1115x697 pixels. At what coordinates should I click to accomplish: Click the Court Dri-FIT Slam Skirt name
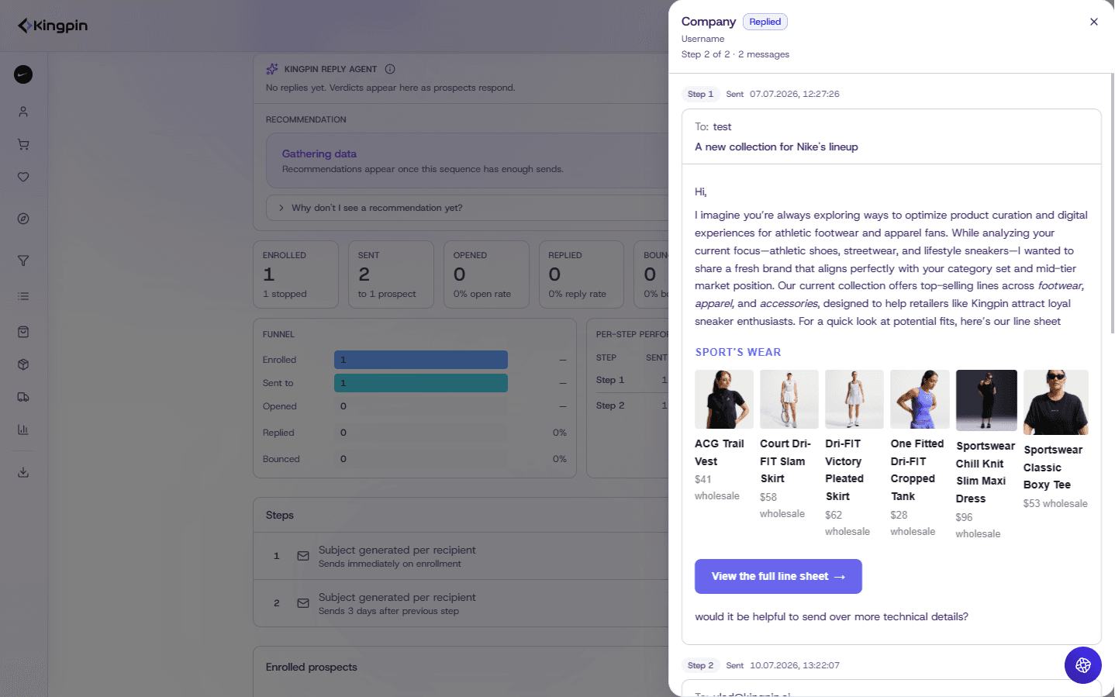click(x=785, y=461)
